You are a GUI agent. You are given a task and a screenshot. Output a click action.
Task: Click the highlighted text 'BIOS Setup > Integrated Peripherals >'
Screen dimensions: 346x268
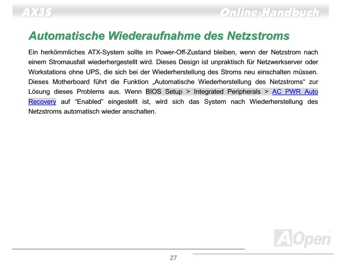pyautogui.click(x=207, y=92)
